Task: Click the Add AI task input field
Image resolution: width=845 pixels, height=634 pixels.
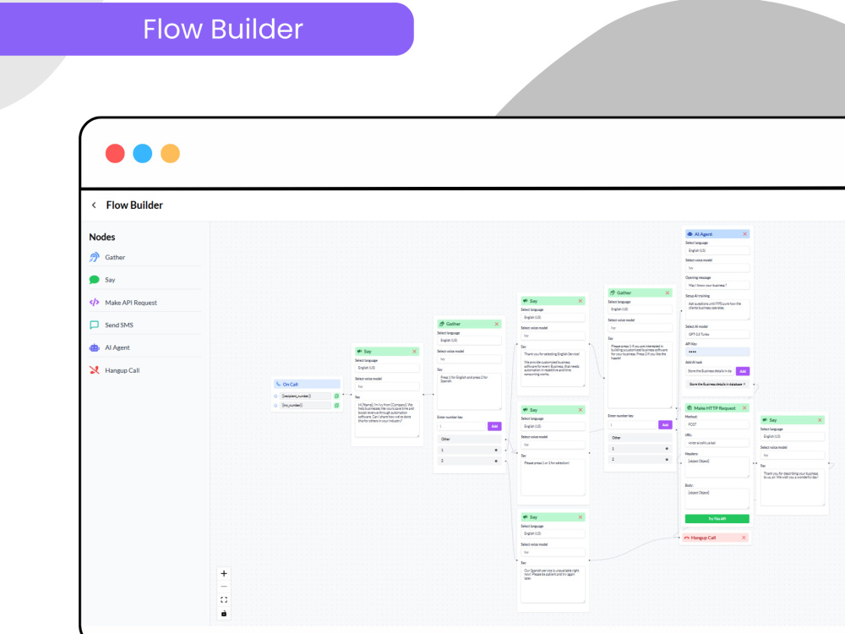Action: 710,371
